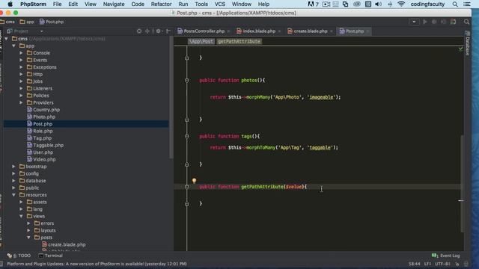The image size is (479, 269).
Task: Click the hide Project panel icon
Action: point(168,31)
